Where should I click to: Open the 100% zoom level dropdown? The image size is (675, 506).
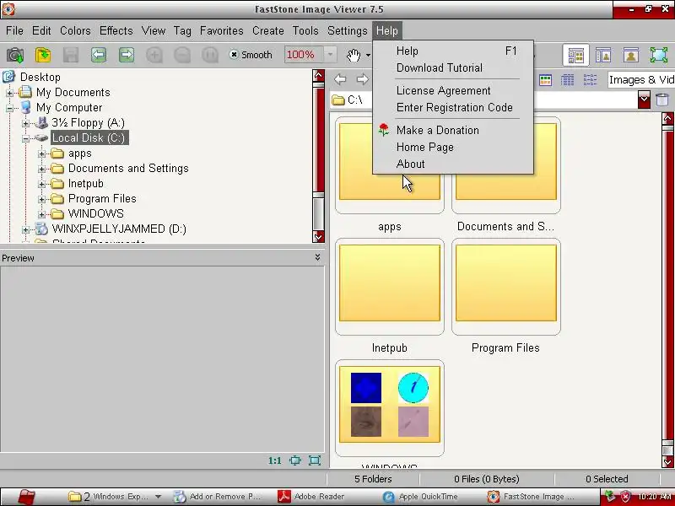coord(330,55)
